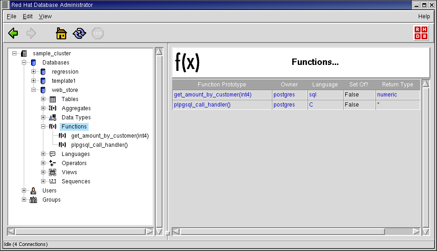Expand the Aggregates node

tap(43, 108)
